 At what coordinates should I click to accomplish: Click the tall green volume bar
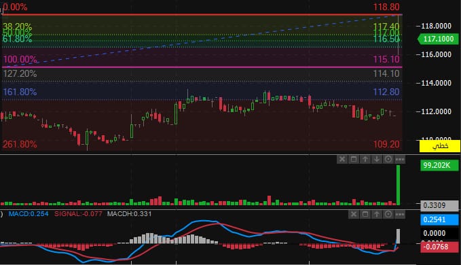click(x=398, y=185)
